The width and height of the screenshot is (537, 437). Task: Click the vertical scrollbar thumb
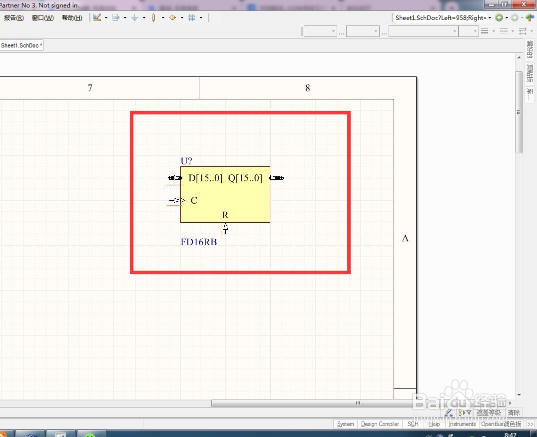tap(519, 112)
